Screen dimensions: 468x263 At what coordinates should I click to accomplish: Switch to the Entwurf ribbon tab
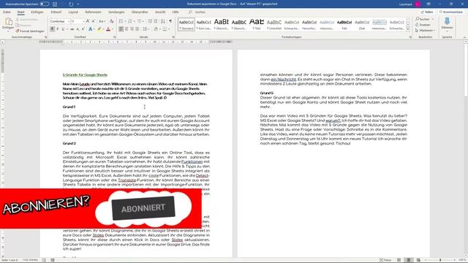tap(56, 12)
